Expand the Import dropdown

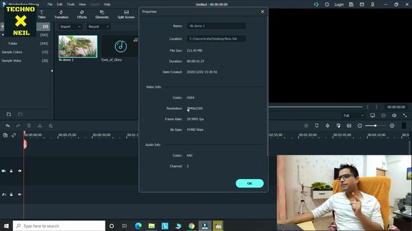tap(70, 27)
